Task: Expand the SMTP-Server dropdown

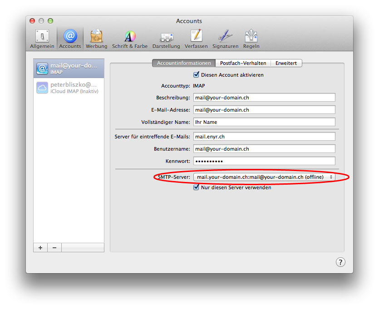Action: (x=264, y=177)
